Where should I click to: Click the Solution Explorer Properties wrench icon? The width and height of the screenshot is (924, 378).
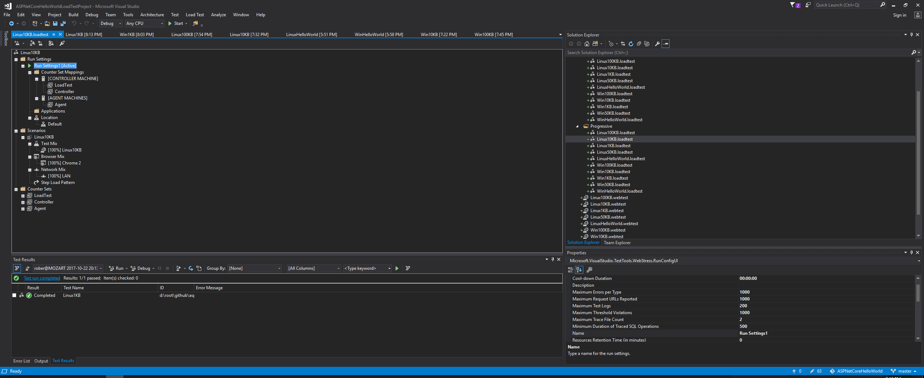click(x=658, y=44)
